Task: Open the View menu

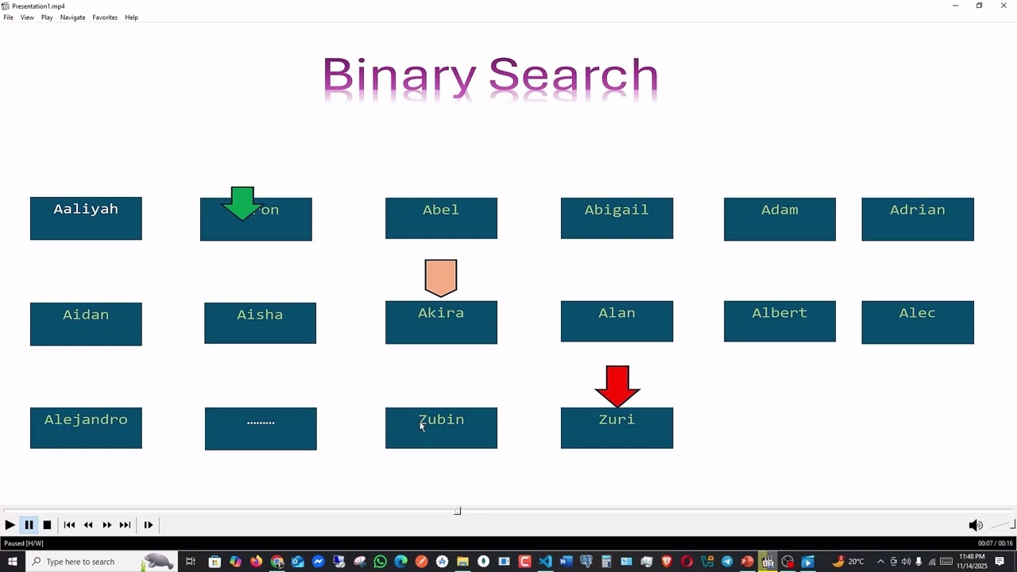Action: tap(27, 17)
